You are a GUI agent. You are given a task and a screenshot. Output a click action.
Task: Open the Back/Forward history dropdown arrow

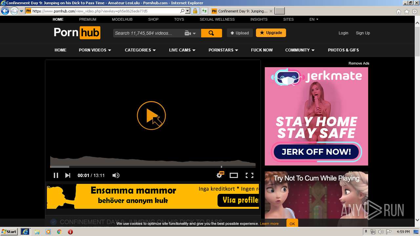pyautogui.click(x=21, y=11)
